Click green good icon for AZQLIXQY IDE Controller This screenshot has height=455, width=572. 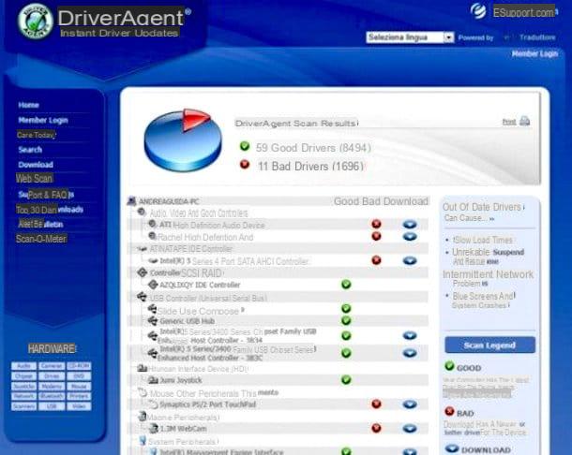coord(346,285)
